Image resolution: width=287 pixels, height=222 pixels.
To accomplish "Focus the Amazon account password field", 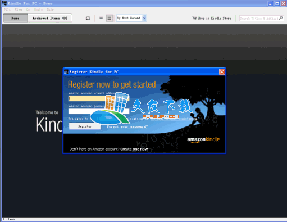I will (99, 111).
